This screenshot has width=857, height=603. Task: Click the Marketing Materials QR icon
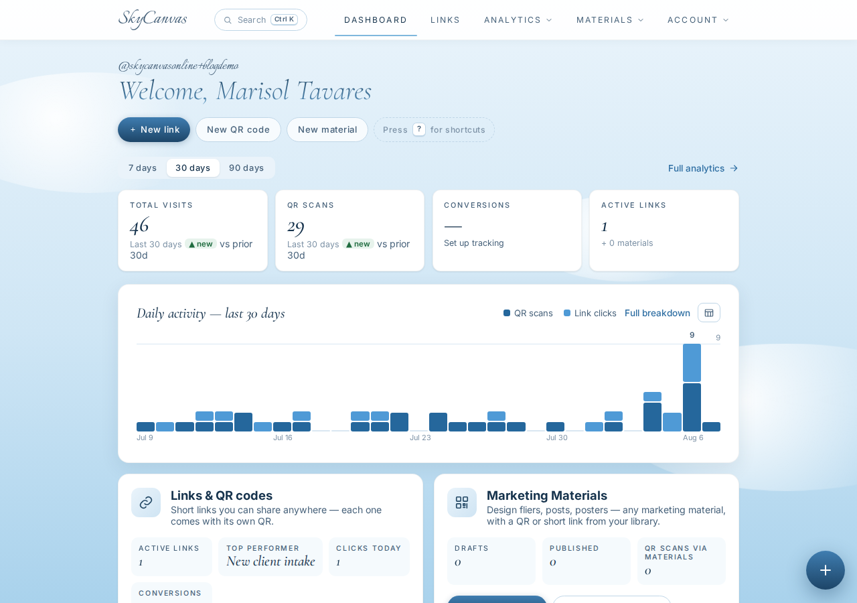462,503
